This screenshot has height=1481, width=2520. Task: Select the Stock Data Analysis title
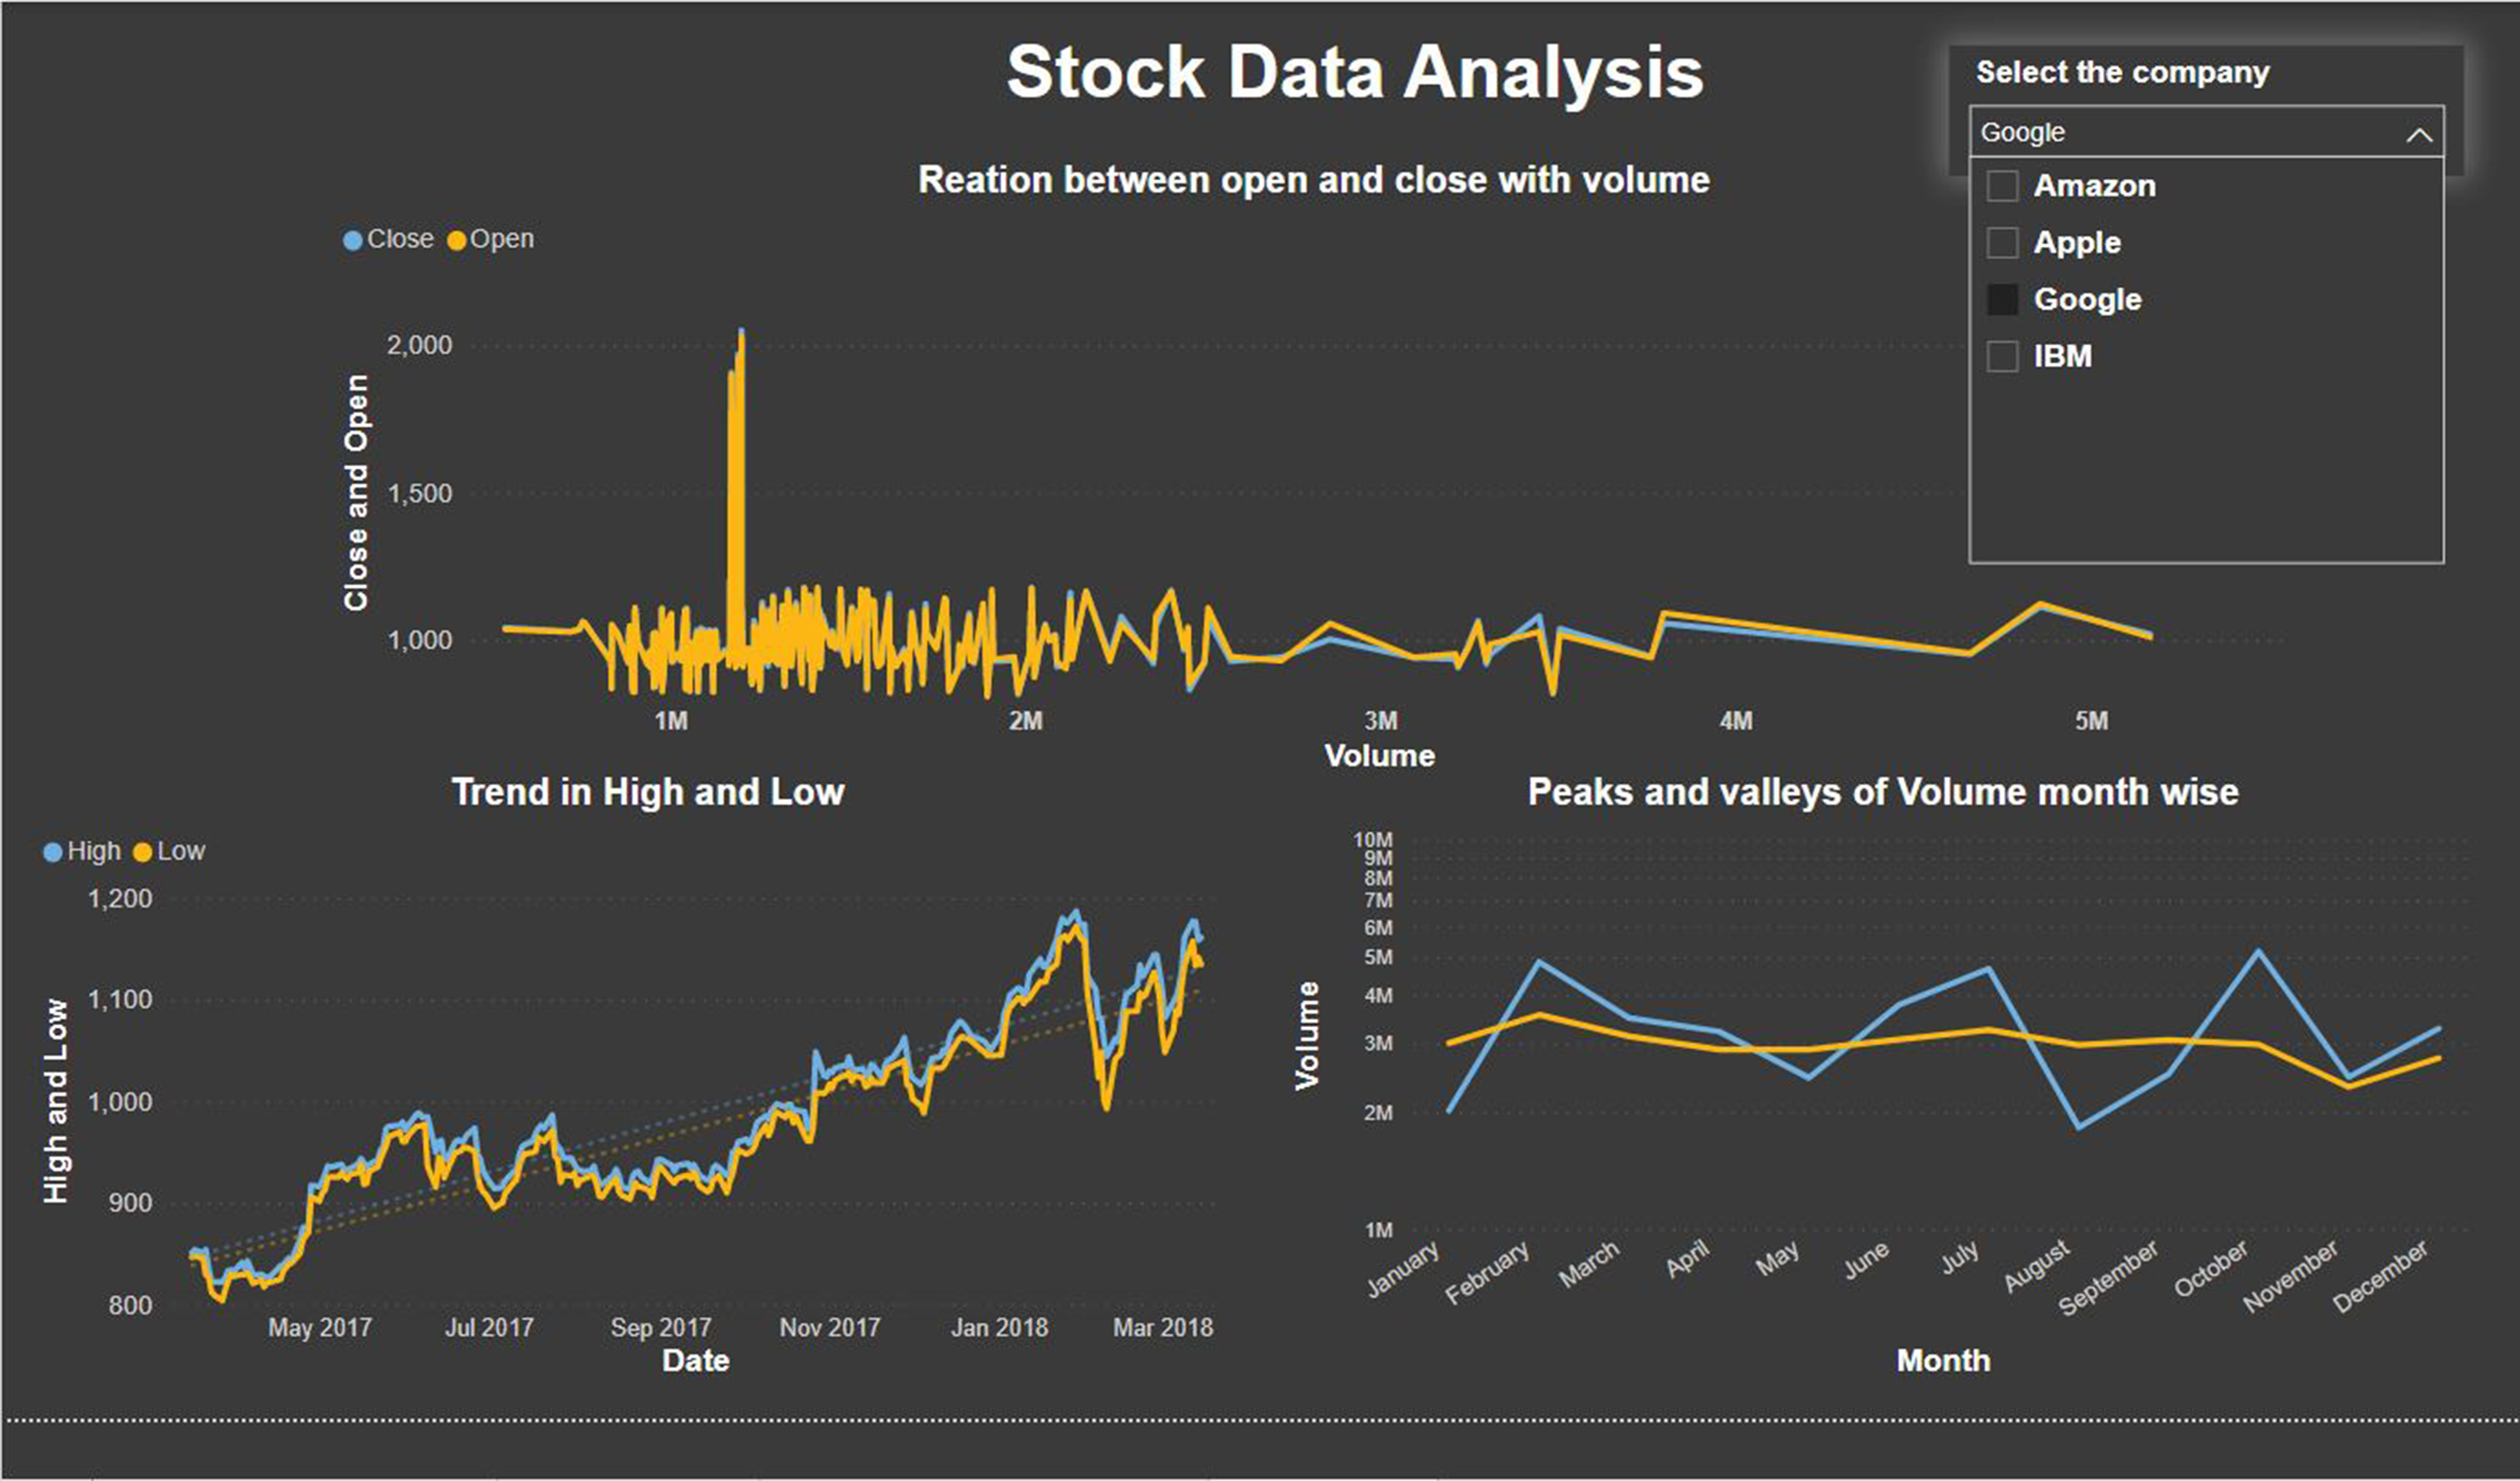pyautogui.click(x=1354, y=73)
